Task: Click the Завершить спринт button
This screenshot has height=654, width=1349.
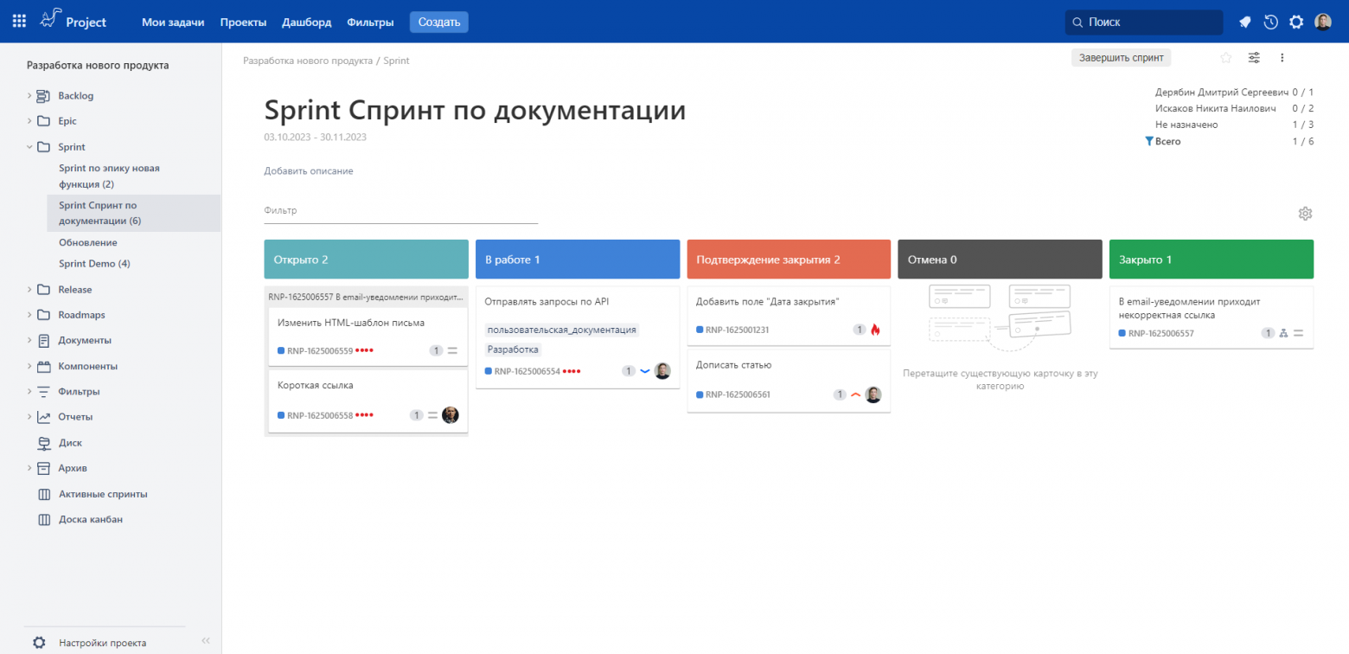Action: click(1121, 58)
